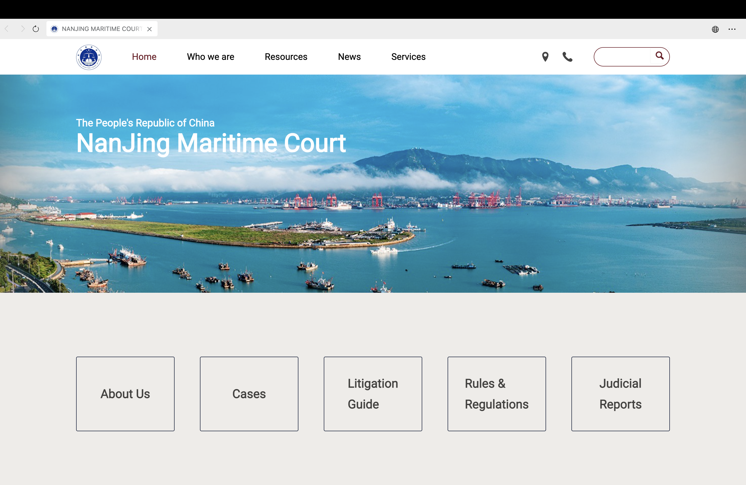Viewport: 746px width, 485px height.
Task: Open the Judicial Reports card
Action: (x=621, y=394)
